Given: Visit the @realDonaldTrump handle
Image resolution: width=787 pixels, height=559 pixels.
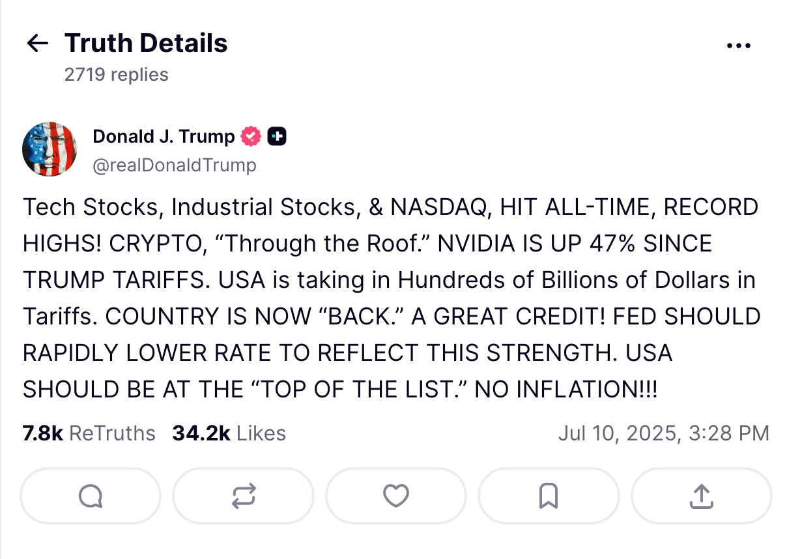Looking at the screenshot, I should click(x=175, y=165).
